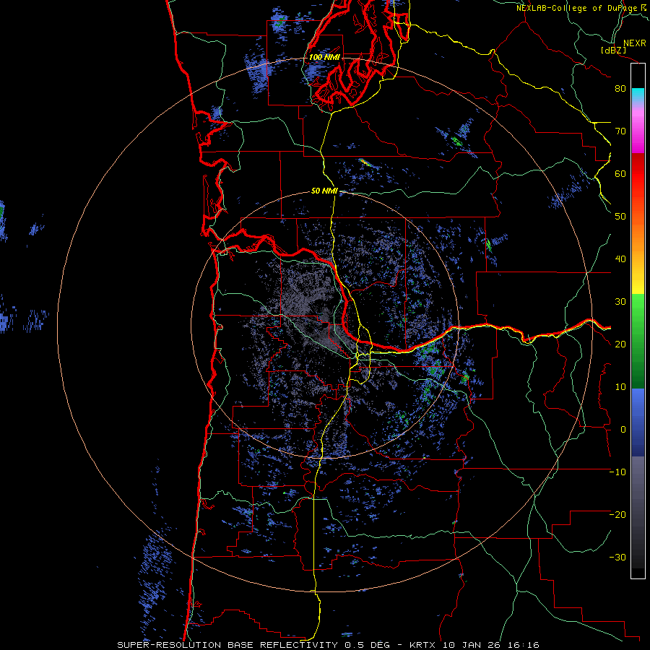The image size is (650, 650).
Task: Click the 20 value on the dBZ scale
Action: click(x=620, y=344)
